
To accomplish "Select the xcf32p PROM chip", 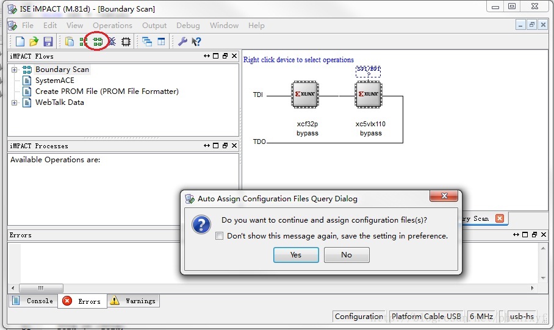I will (x=305, y=94).
